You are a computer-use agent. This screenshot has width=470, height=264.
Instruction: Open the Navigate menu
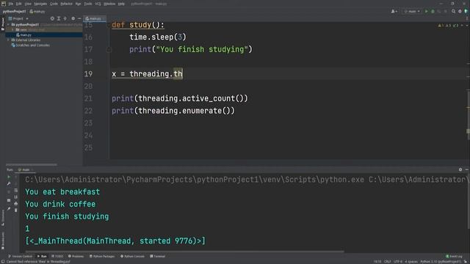40,4
